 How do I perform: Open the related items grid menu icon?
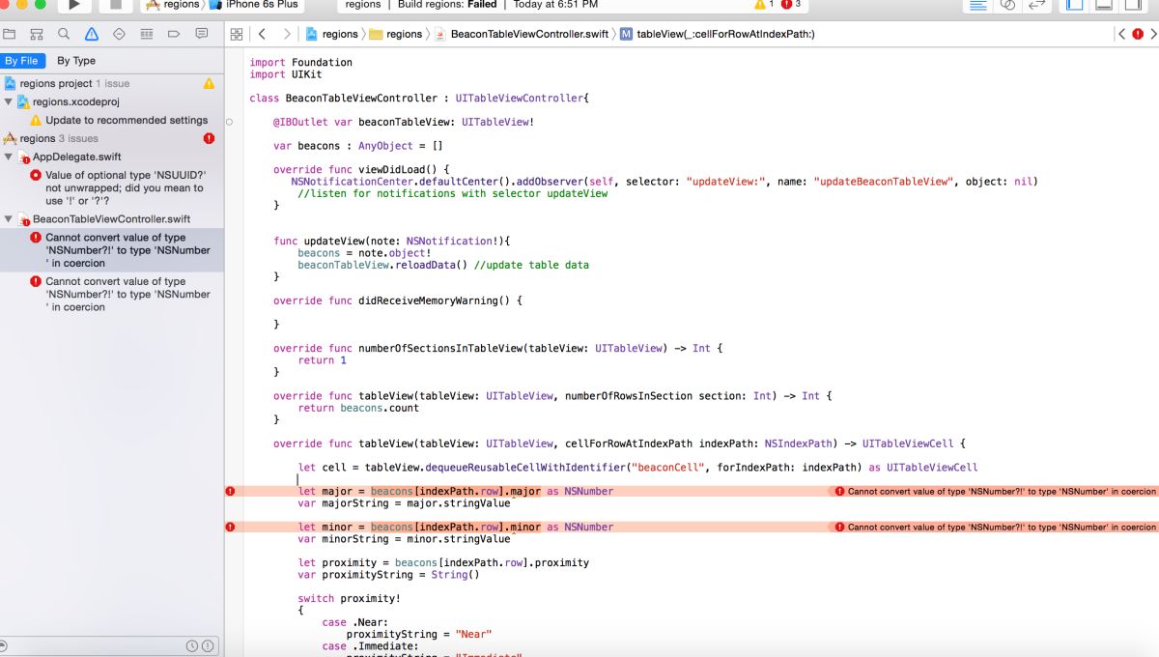coord(237,34)
